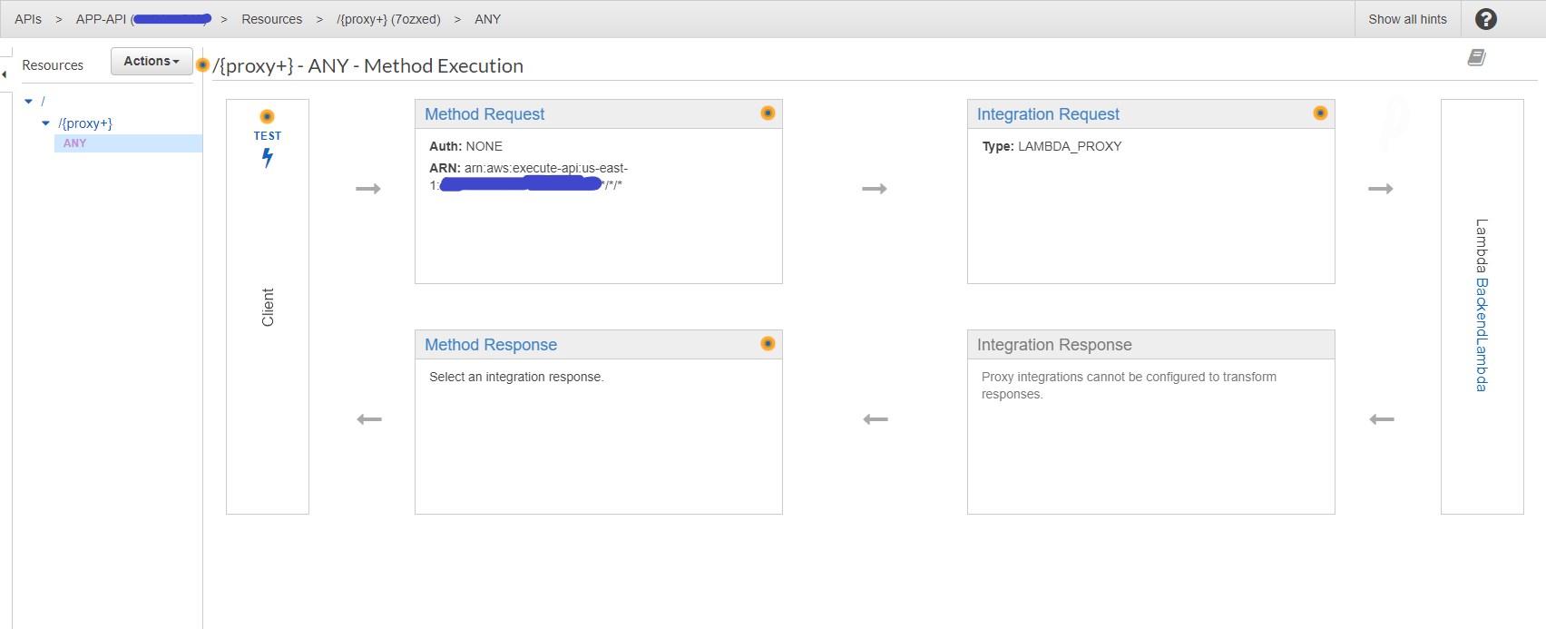Viewport: 1546px width, 629px height.
Task: Open the help question mark icon
Action: click(1486, 19)
